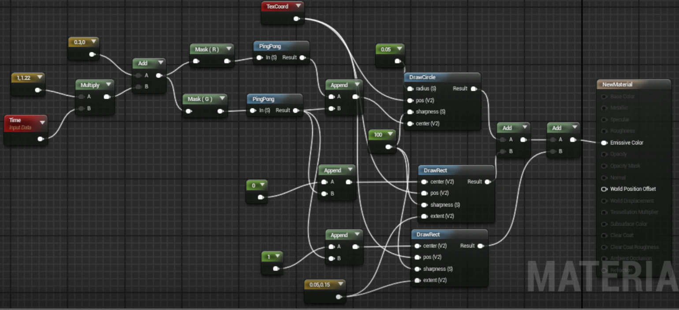Expand the Mask ( G ) node arrow
679x310 pixels.
221,99
